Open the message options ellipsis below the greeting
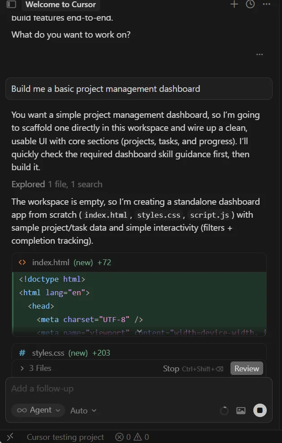The height and width of the screenshot is (443, 282). [x=260, y=54]
